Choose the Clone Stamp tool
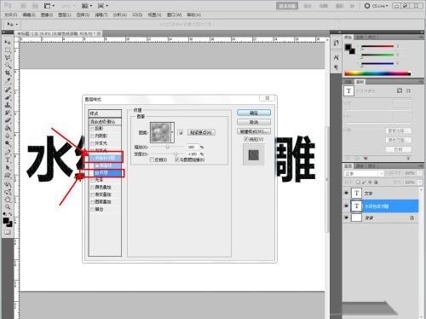 (8, 105)
